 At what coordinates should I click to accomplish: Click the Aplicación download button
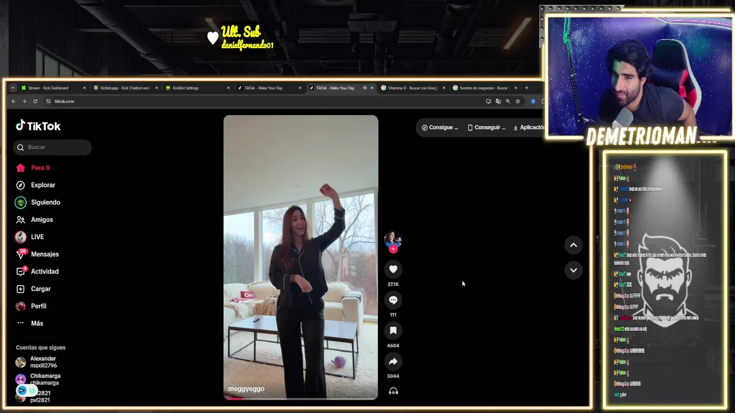528,127
